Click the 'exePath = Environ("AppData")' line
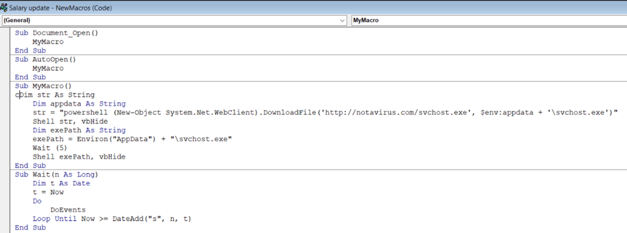The height and width of the screenshot is (233, 627). [x=132, y=139]
